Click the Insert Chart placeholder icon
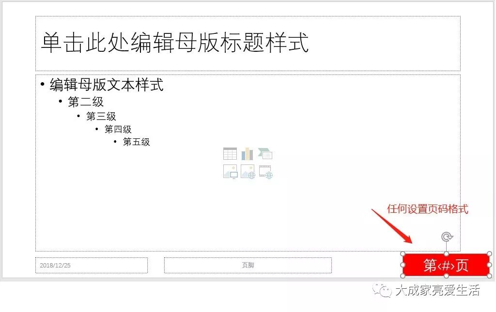The width and height of the screenshot is (496, 312). [x=248, y=154]
